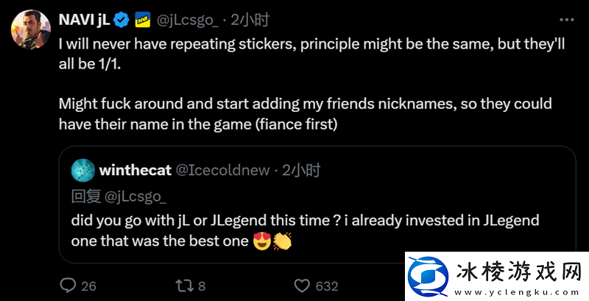Screen dimensions: 589x301
Task: Click the retweet count 8
Action: click(x=202, y=286)
